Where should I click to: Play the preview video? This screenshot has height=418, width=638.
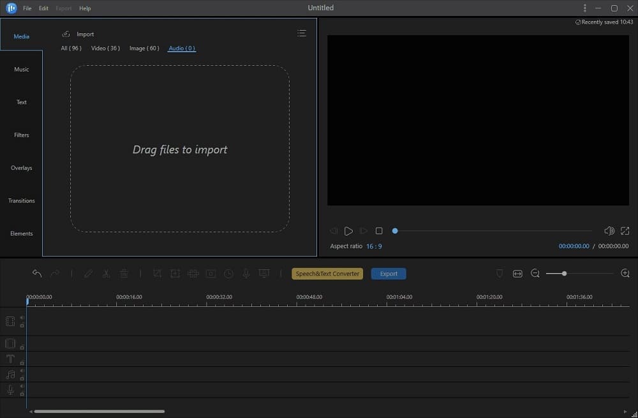tap(348, 231)
